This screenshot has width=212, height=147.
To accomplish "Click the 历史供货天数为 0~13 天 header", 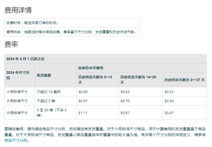I will [97, 80].
